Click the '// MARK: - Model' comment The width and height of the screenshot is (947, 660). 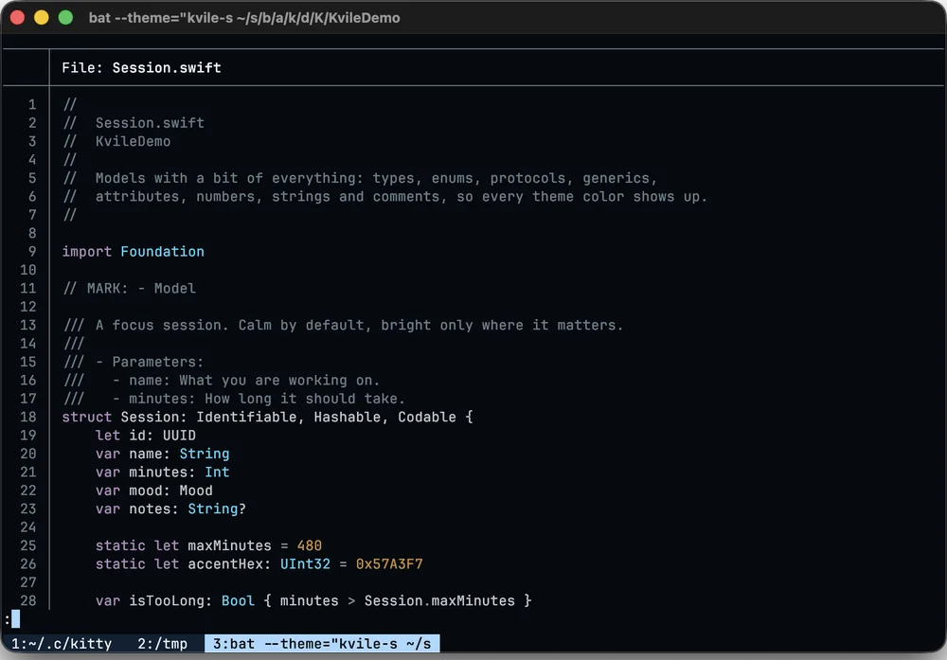pos(129,289)
